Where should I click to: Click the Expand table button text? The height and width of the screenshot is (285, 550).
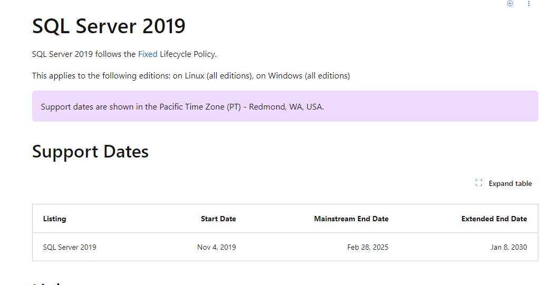tap(510, 183)
